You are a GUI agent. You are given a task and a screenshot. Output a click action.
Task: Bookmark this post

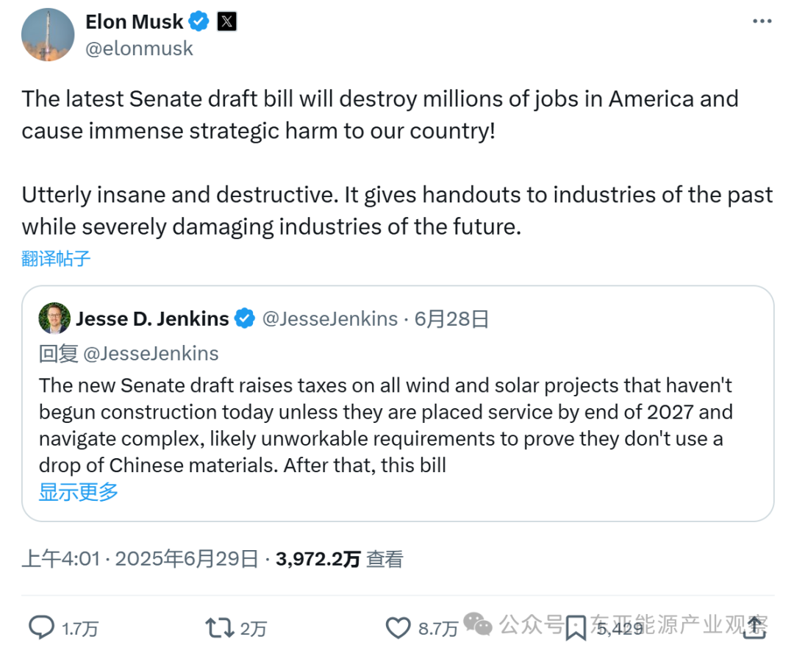click(576, 628)
